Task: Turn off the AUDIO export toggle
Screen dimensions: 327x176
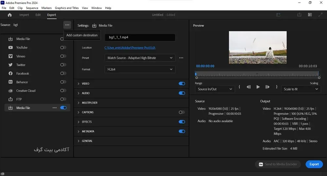Action: coord(181,93)
